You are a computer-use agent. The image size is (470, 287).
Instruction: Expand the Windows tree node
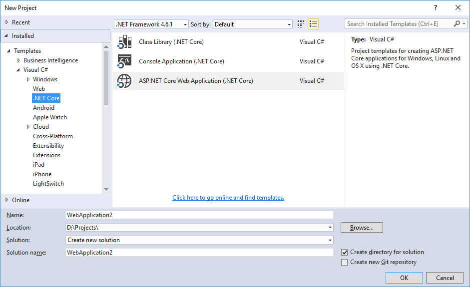tap(28, 79)
